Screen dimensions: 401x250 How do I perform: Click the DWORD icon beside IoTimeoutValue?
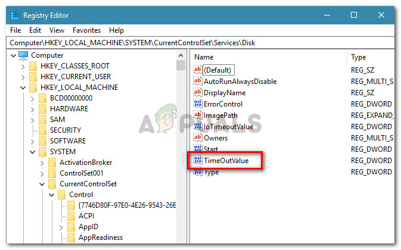pyautogui.click(x=197, y=126)
